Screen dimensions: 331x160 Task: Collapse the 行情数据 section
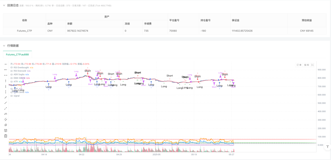(4, 46)
